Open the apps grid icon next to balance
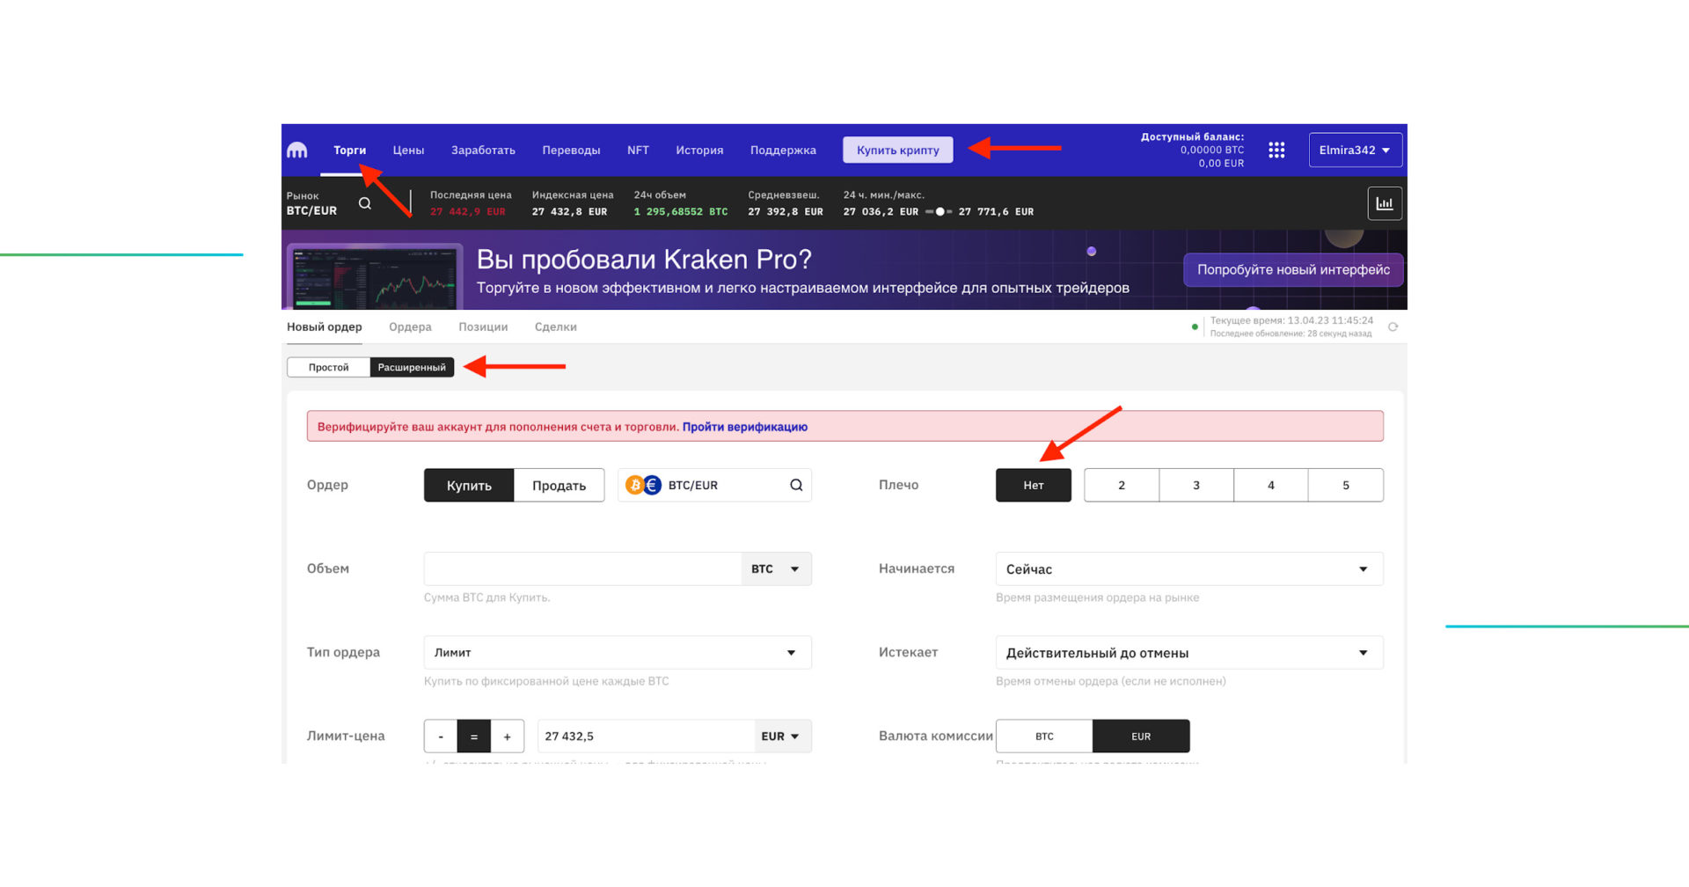Image resolution: width=1689 pixels, height=887 pixels. (1276, 150)
